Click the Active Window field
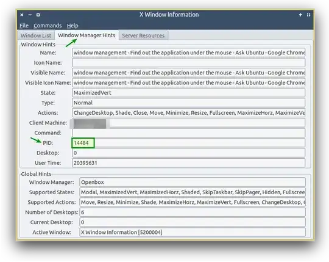Viewport: 329px width, 262px height. pyautogui.click(x=193, y=232)
